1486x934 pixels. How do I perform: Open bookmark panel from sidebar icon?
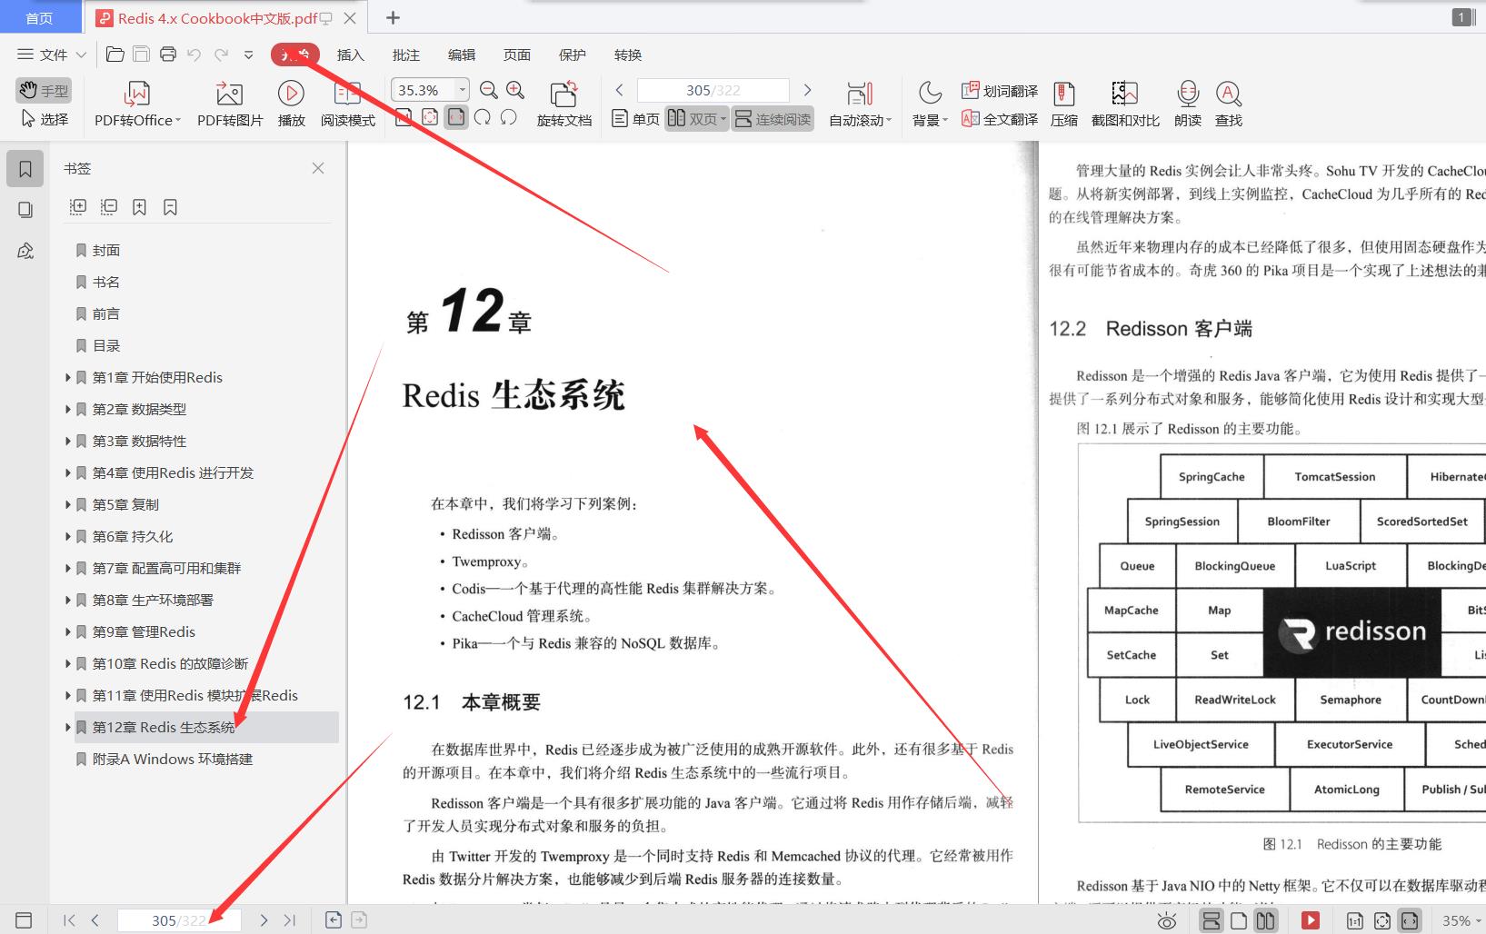coord(25,169)
